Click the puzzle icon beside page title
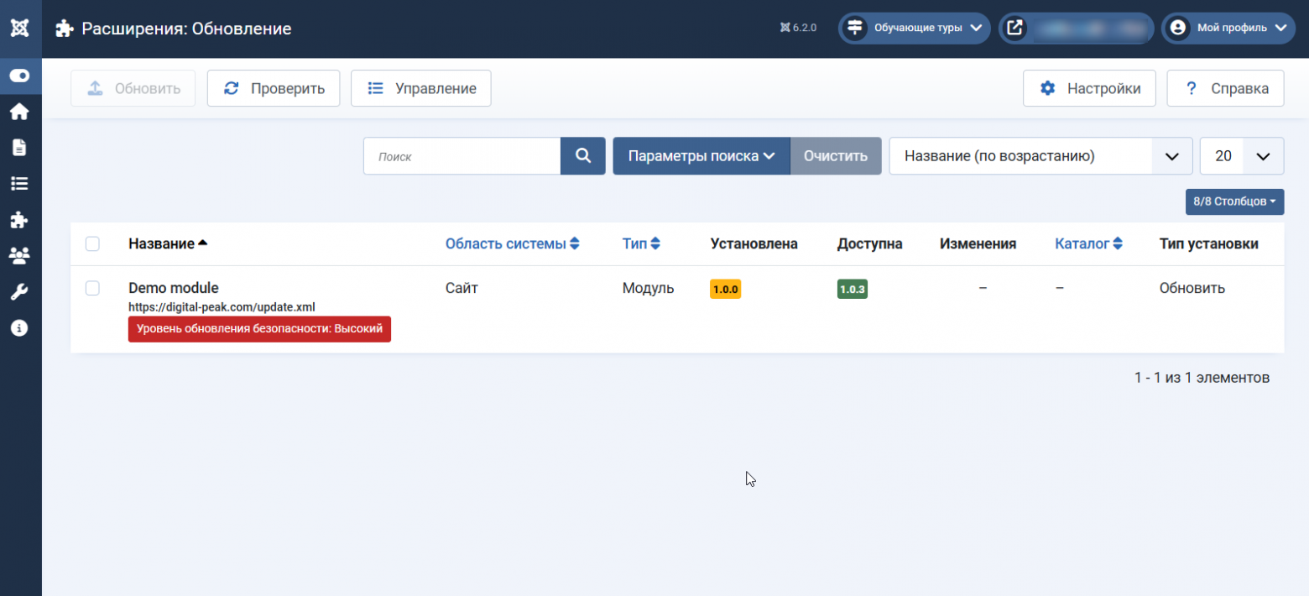The height and width of the screenshot is (596, 1309). [x=65, y=29]
